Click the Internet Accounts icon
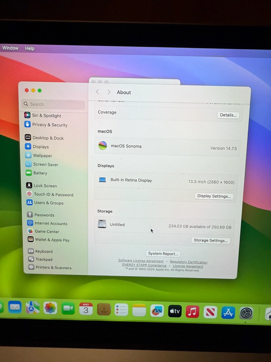Screen dimensions: 271x362 point(30,223)
